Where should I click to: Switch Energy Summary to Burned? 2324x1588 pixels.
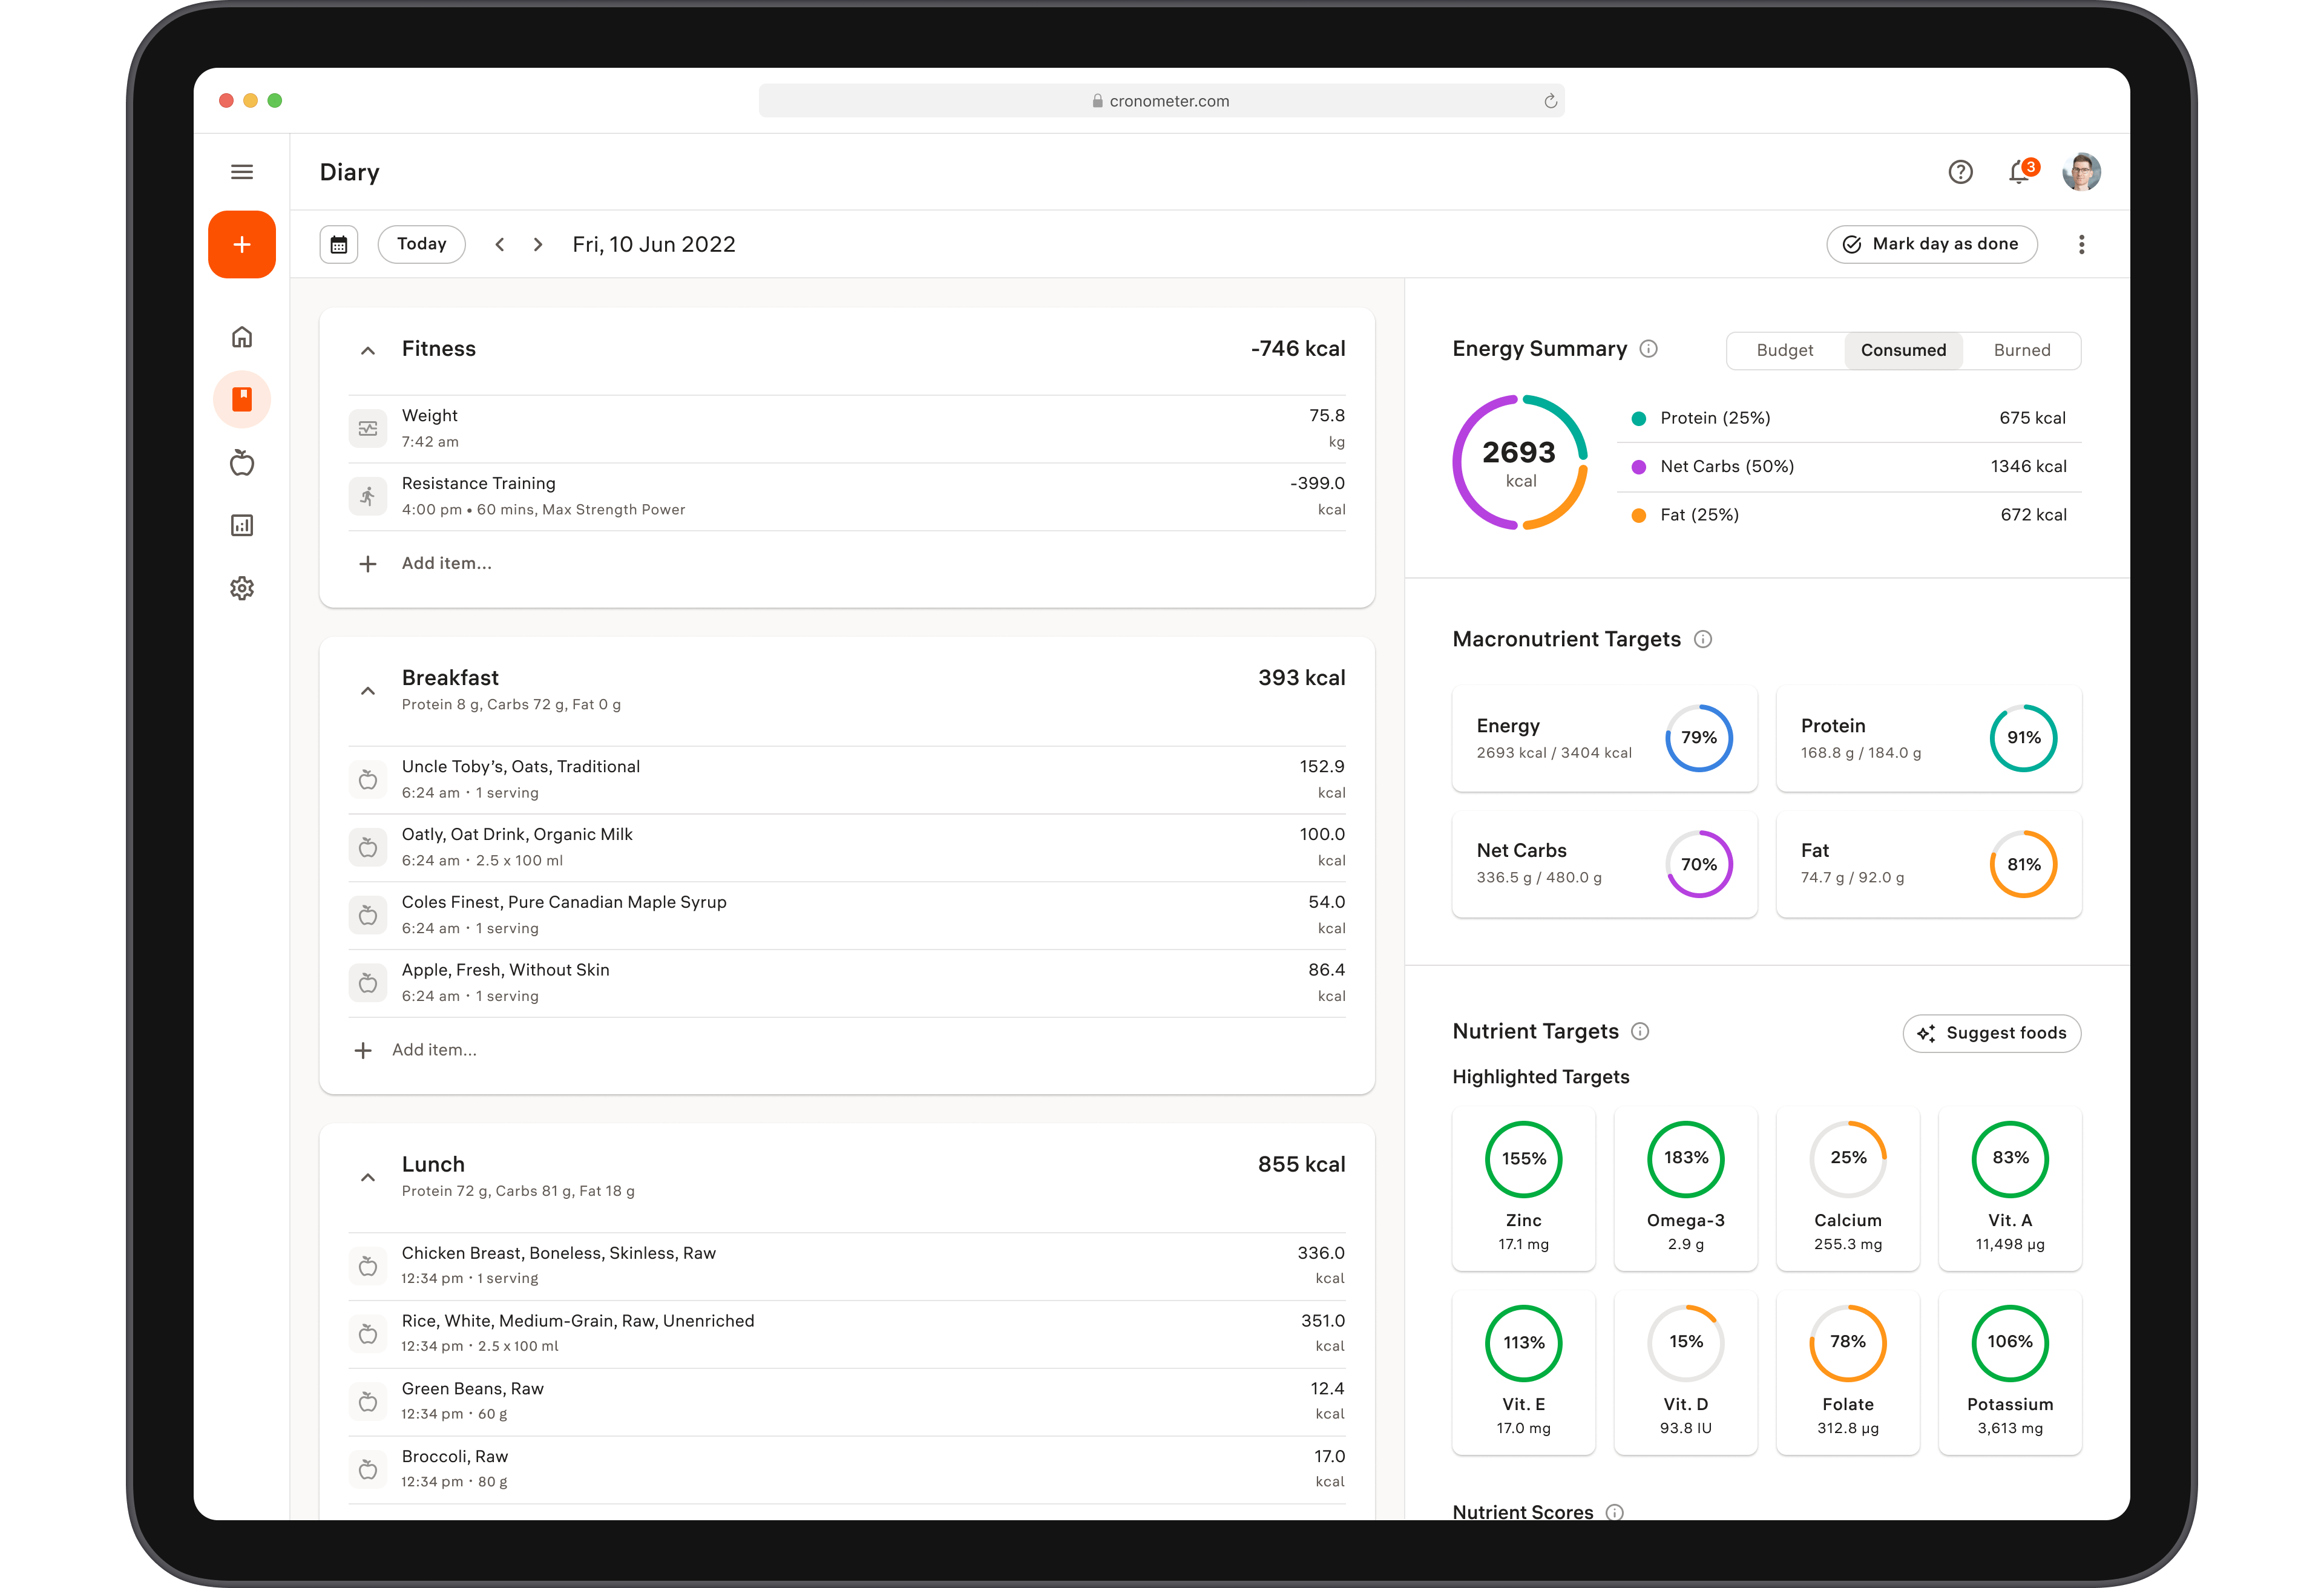2021,350
